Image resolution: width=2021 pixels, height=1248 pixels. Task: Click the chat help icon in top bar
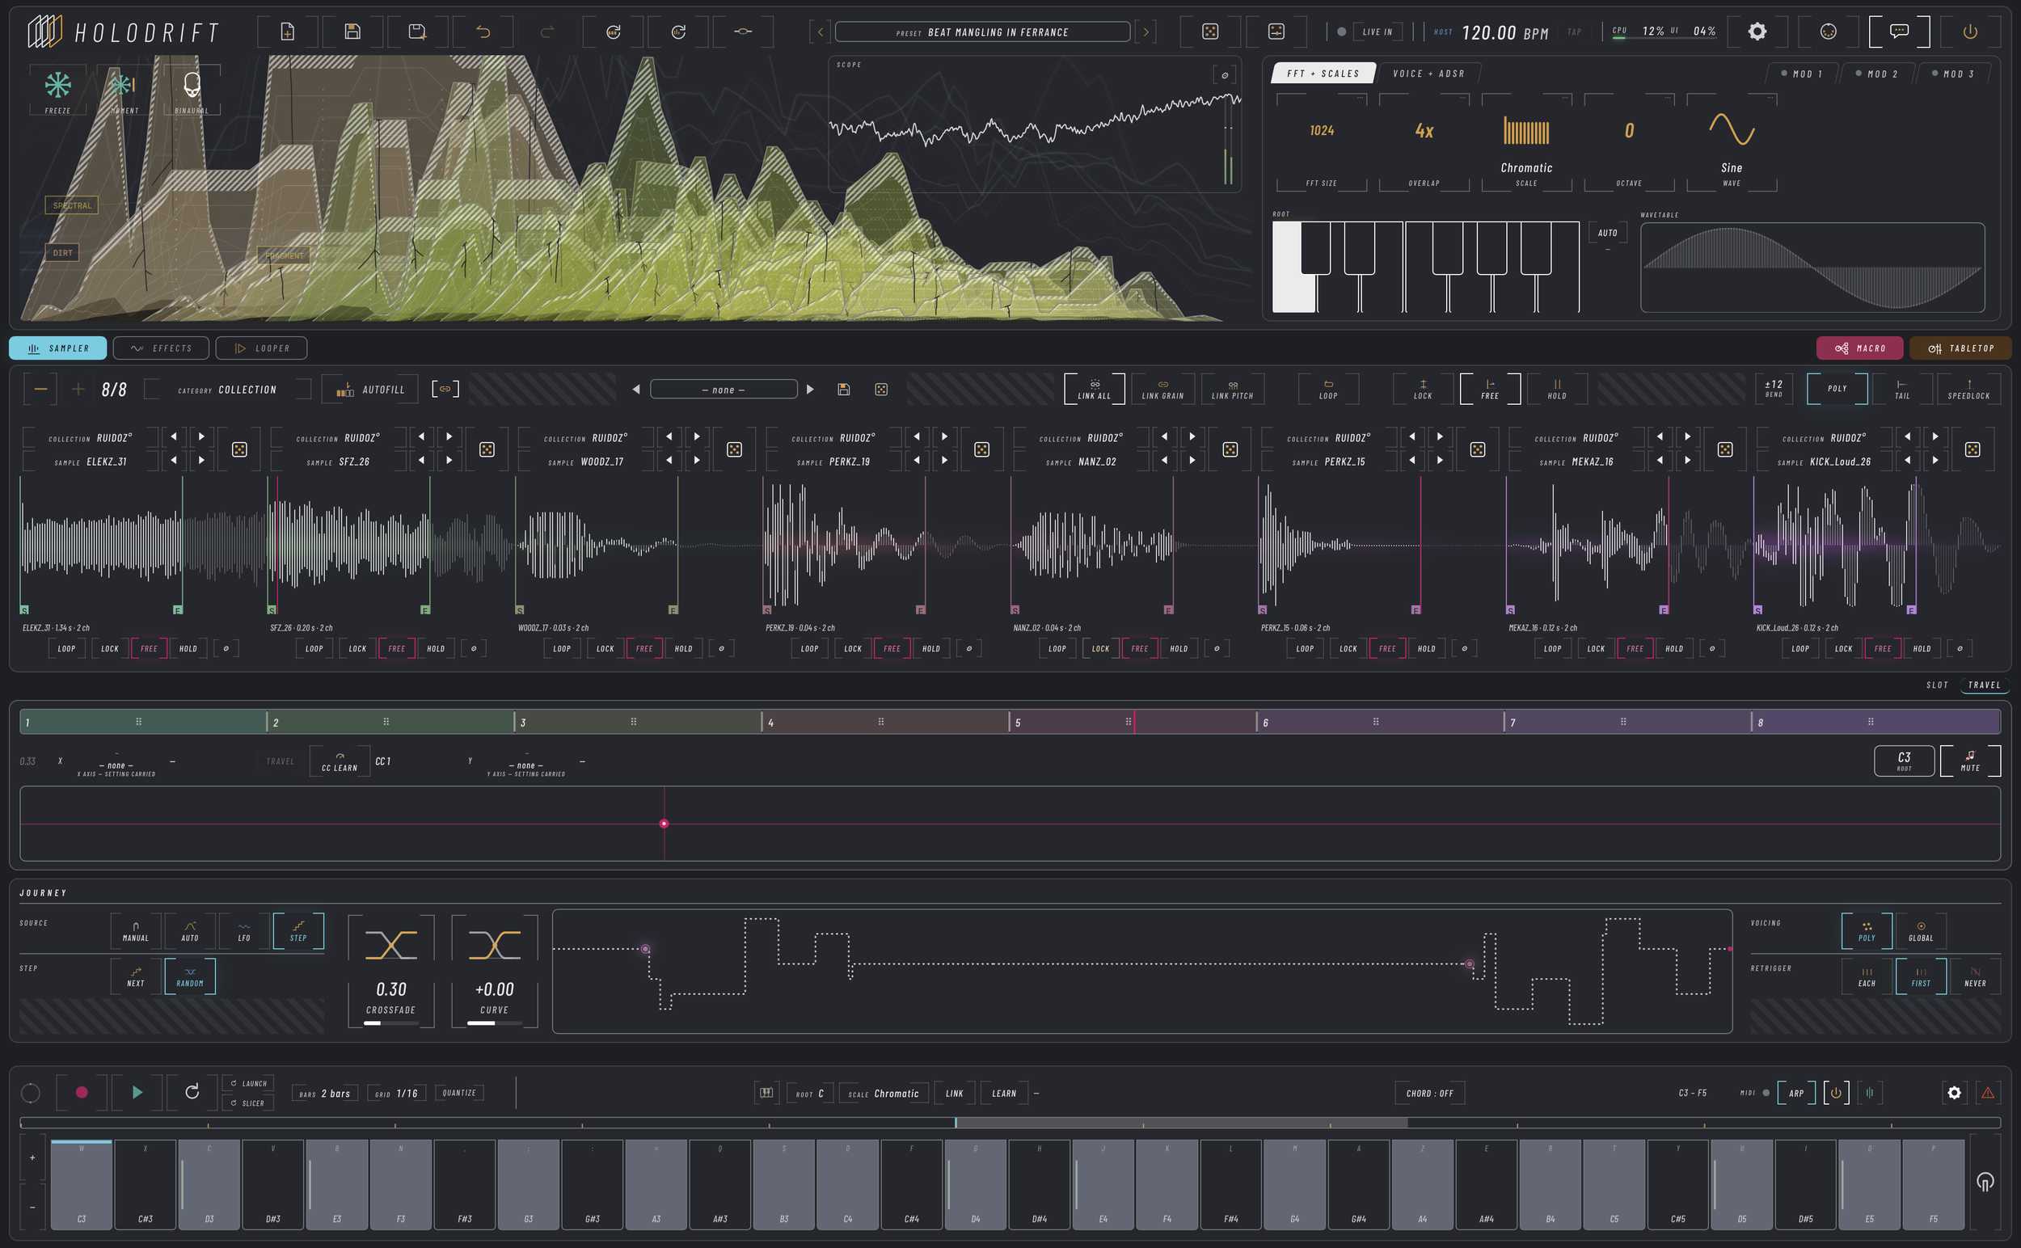click(x=1899, y=32)
